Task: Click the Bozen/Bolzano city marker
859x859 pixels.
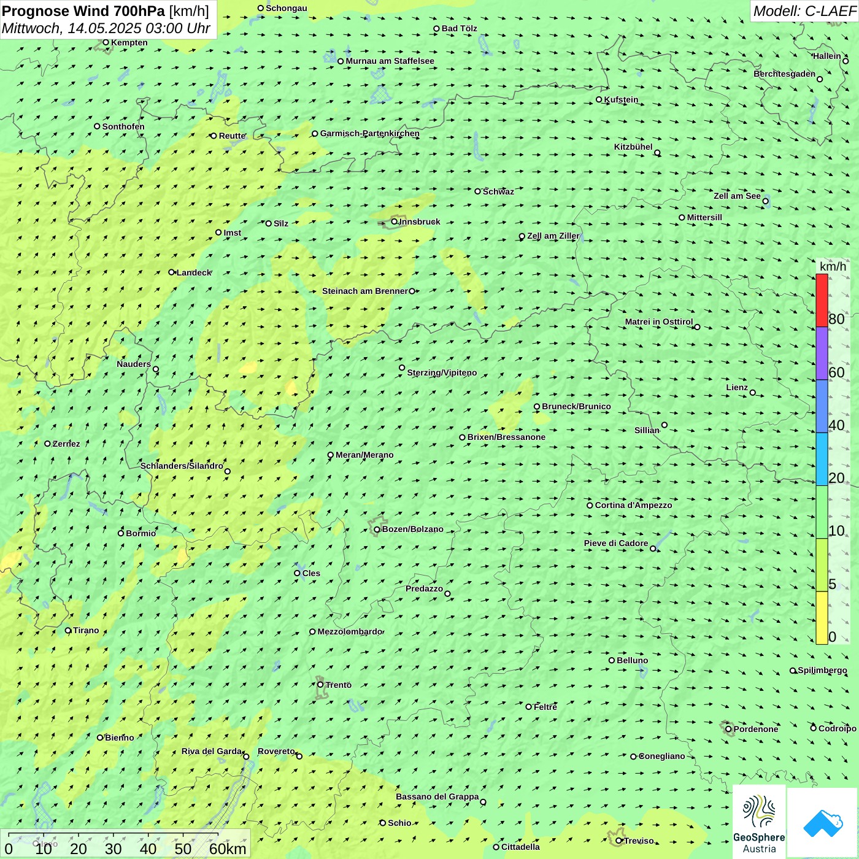Action: pos(377,529)
